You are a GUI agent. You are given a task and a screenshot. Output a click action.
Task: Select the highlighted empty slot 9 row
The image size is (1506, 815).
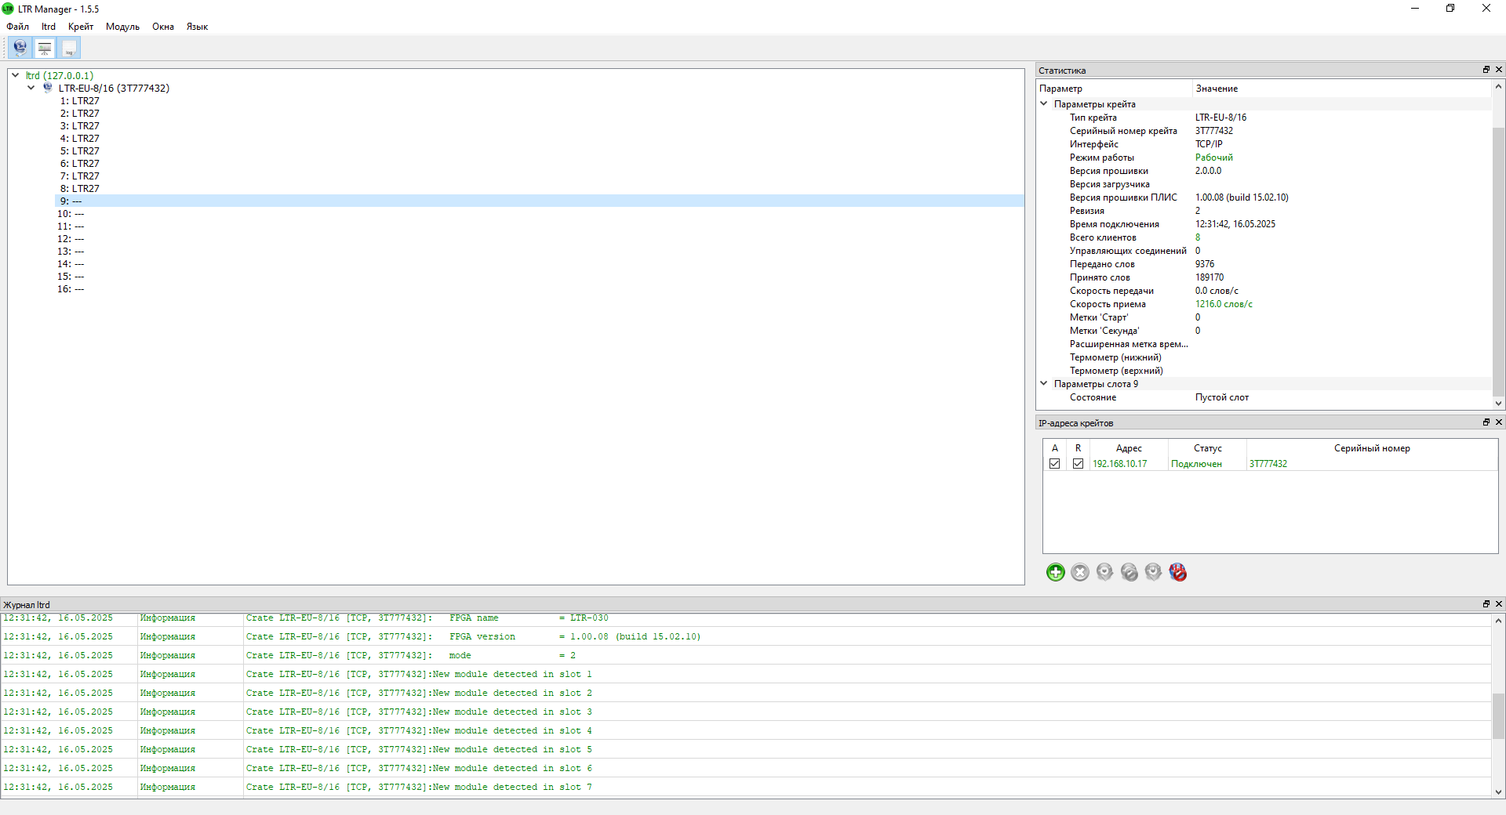[540, 201]
